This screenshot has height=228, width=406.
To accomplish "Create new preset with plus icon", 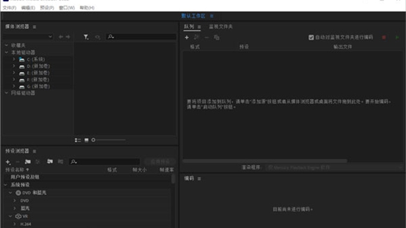I will pyautogui.click(x=8, y=162).
